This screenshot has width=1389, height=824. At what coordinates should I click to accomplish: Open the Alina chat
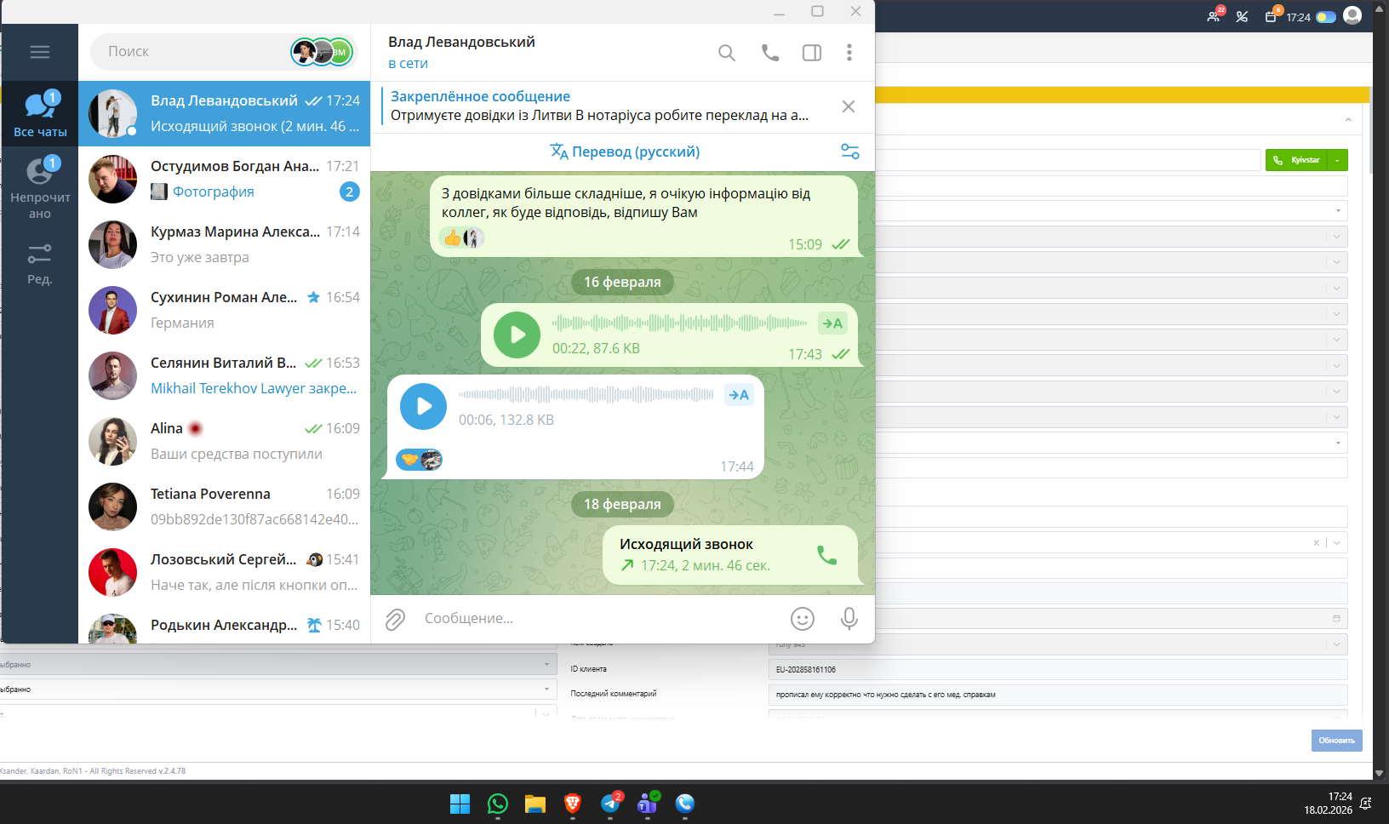pyautogui.click(x=225, y=441)
